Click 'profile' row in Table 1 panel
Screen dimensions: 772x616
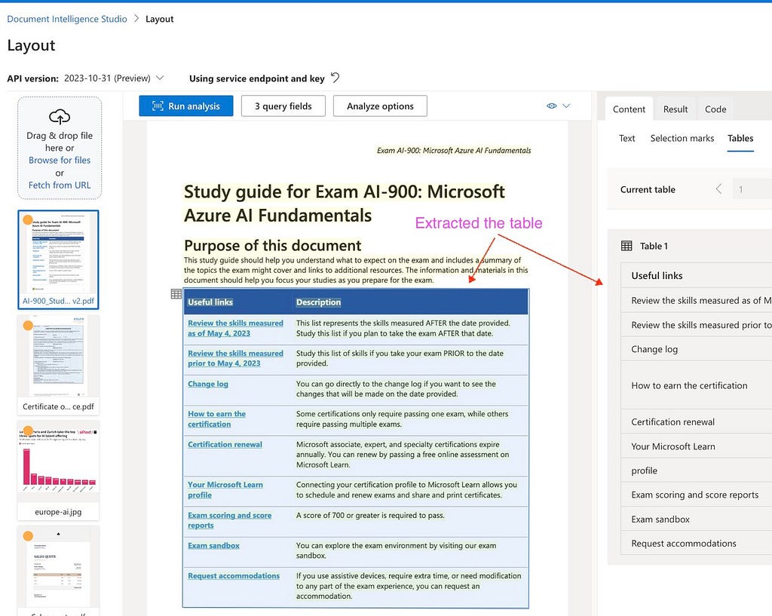(696, 470)
